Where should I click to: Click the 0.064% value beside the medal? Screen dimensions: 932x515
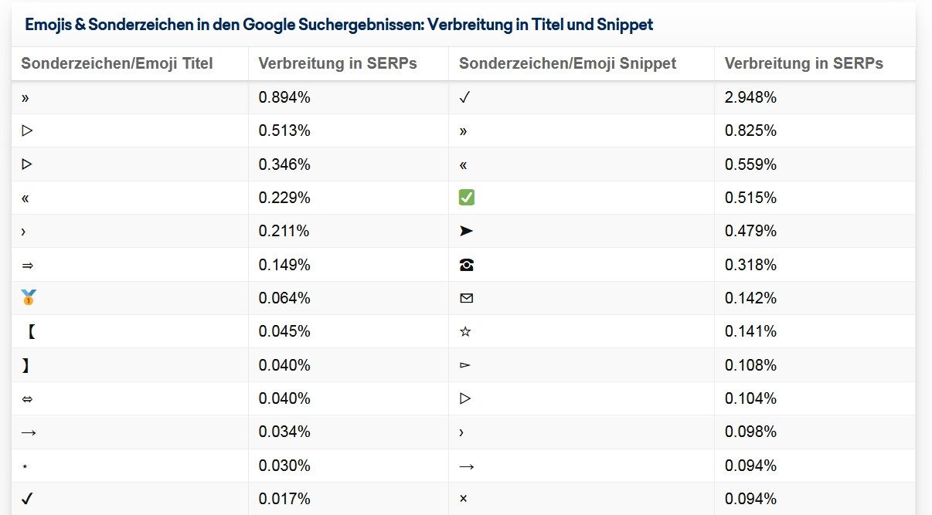(284, 298)
